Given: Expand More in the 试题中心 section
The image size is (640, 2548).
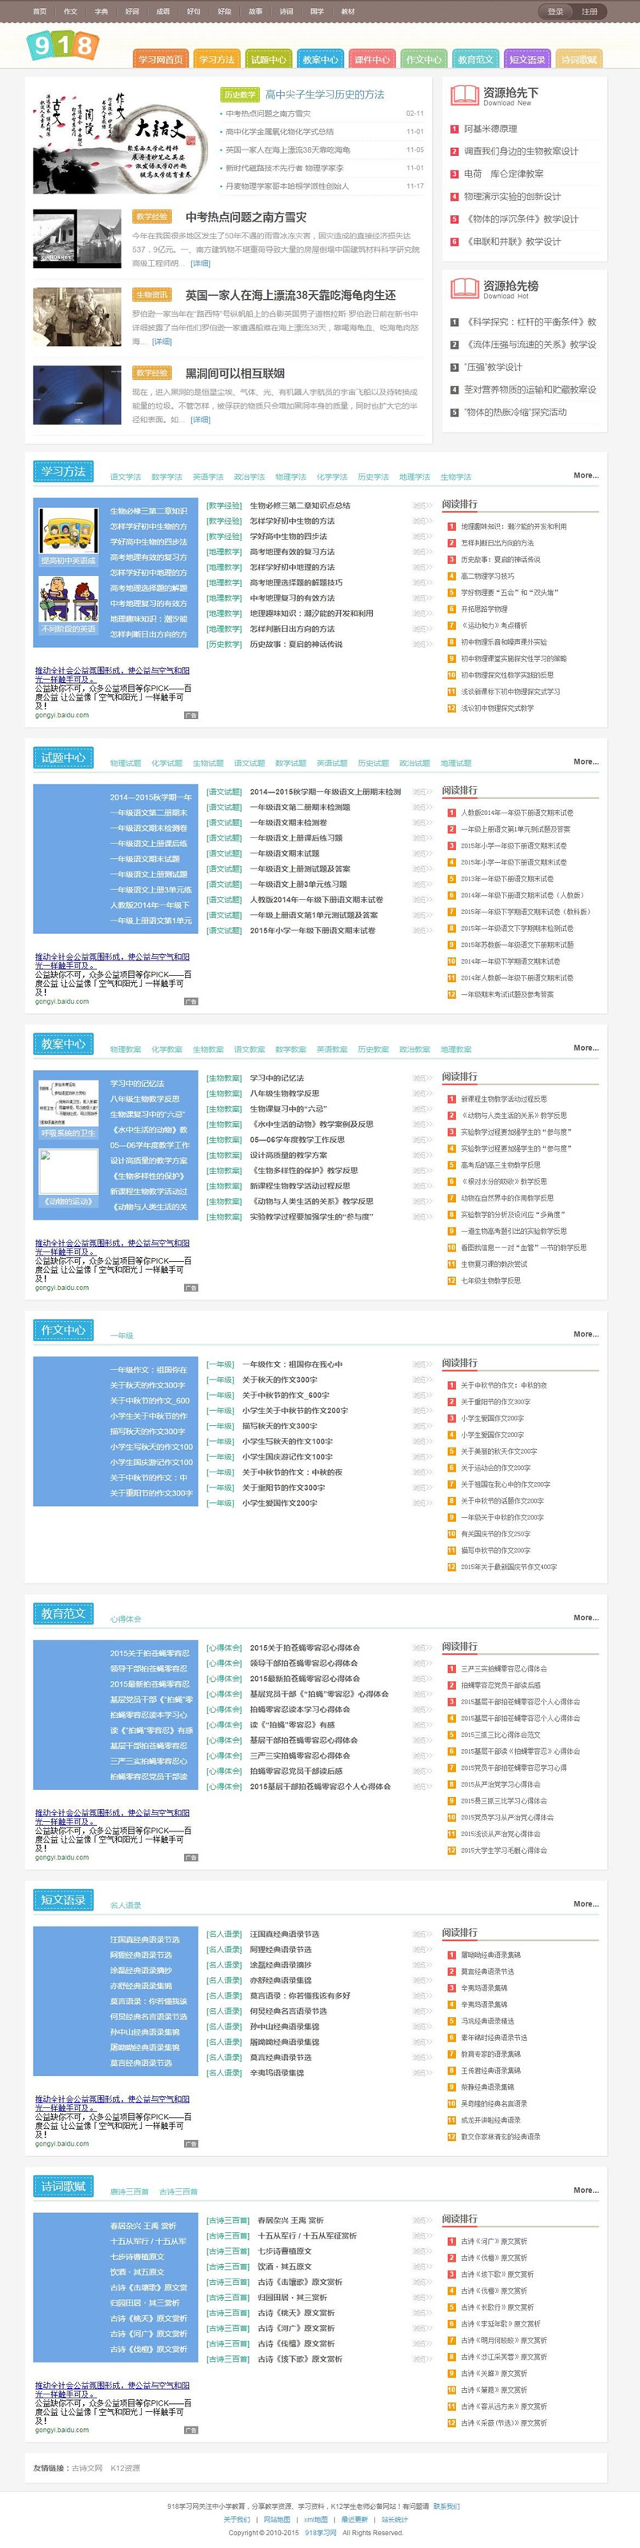Looking at the screenshot, I should coord(586,761).
